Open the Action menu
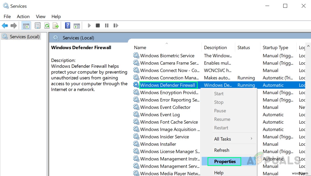This screenshot has height=176, width=311. pos(23,16)
